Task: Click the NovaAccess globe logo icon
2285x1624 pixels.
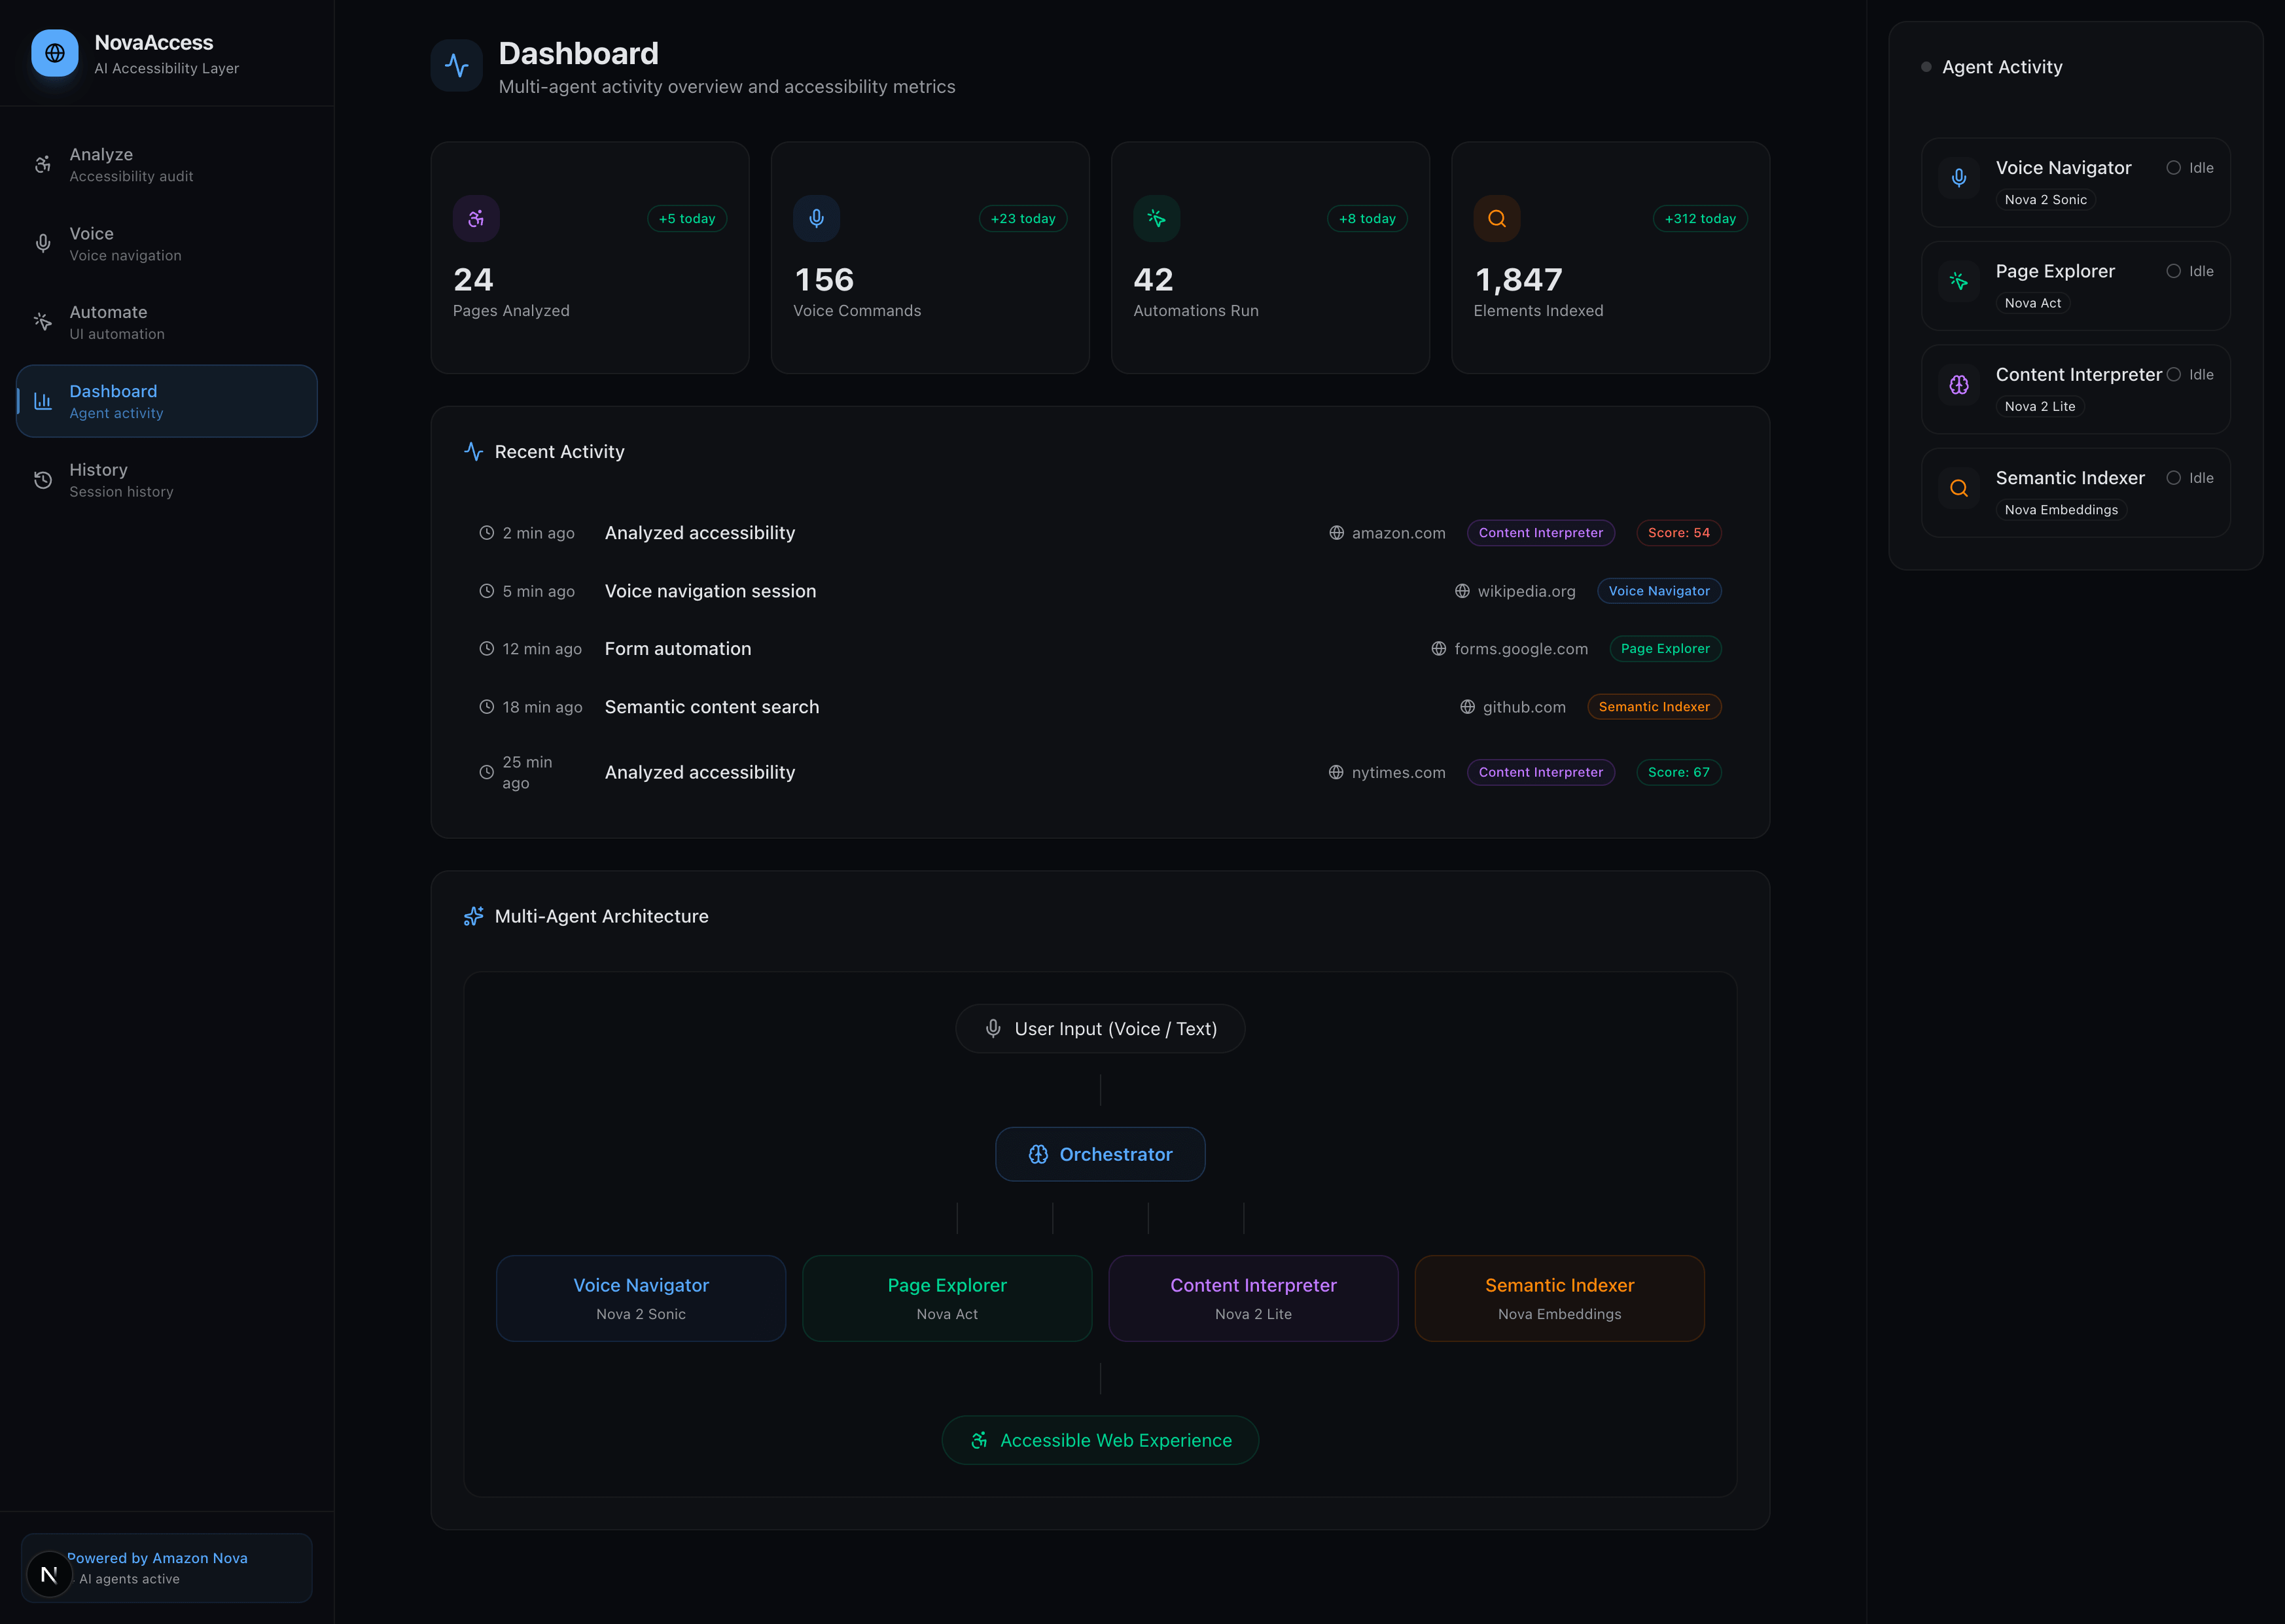Action: 55,53
